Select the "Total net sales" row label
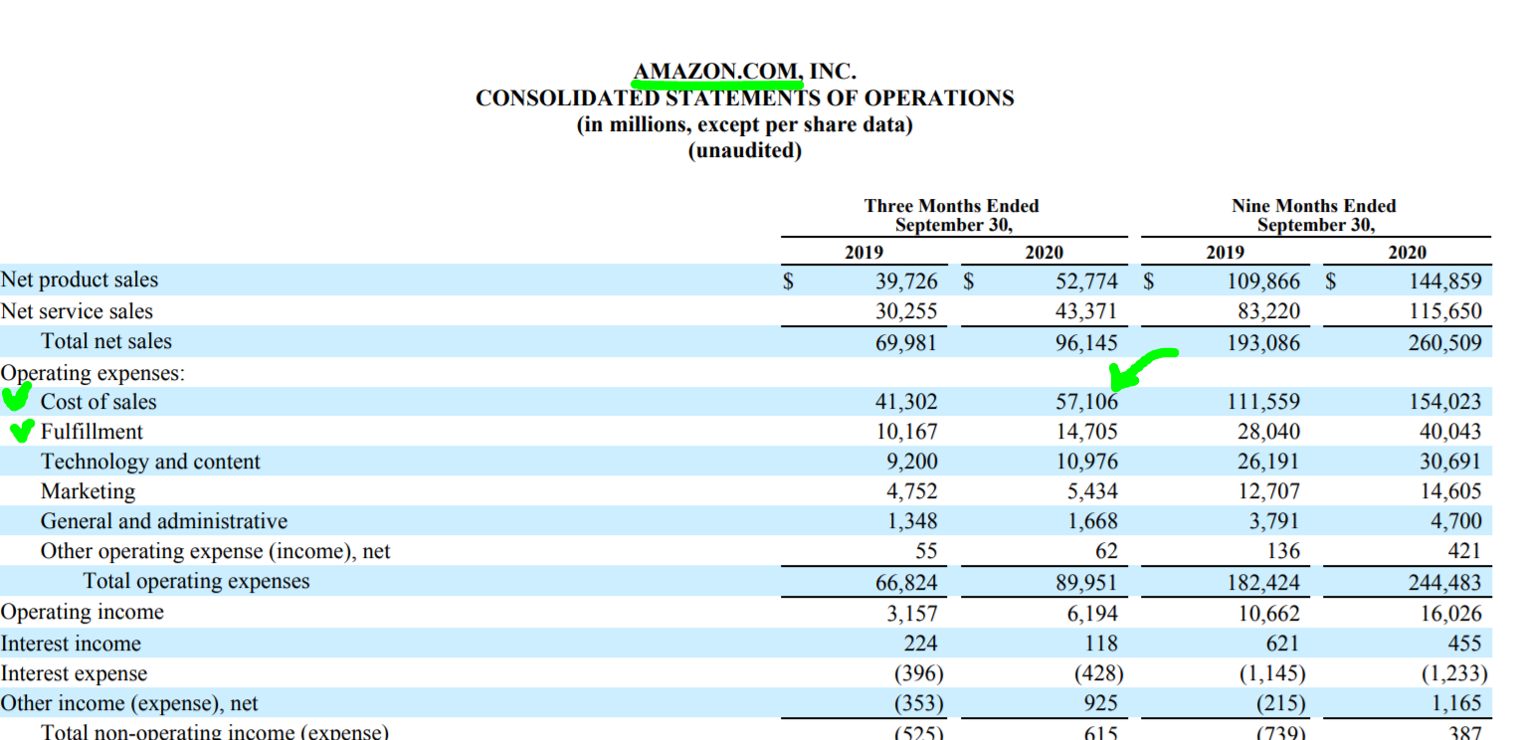The width and height of the screenshot is (1521, 740). (106, 341)
